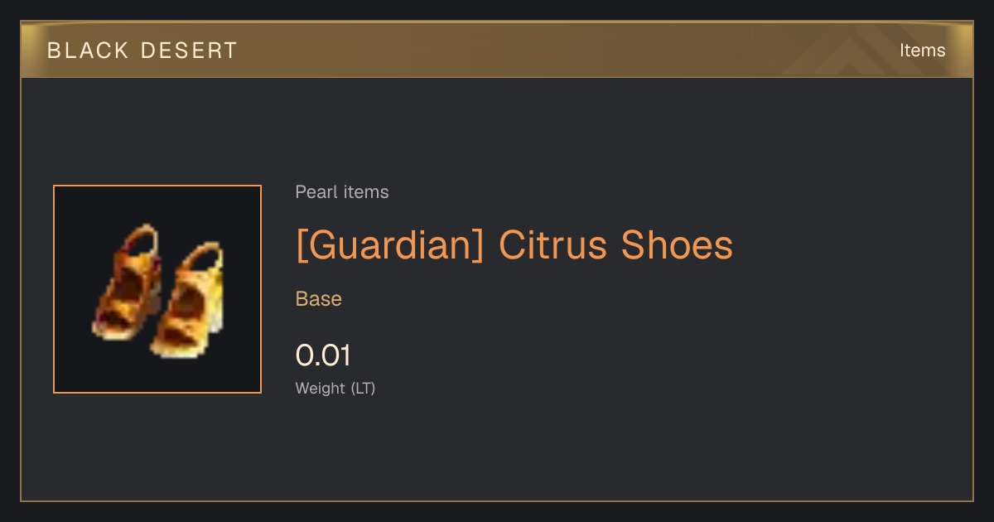The height and width of the screenshot is (522, 994).
Task: Select the right sandal in the item image
Action: point(188,300)
